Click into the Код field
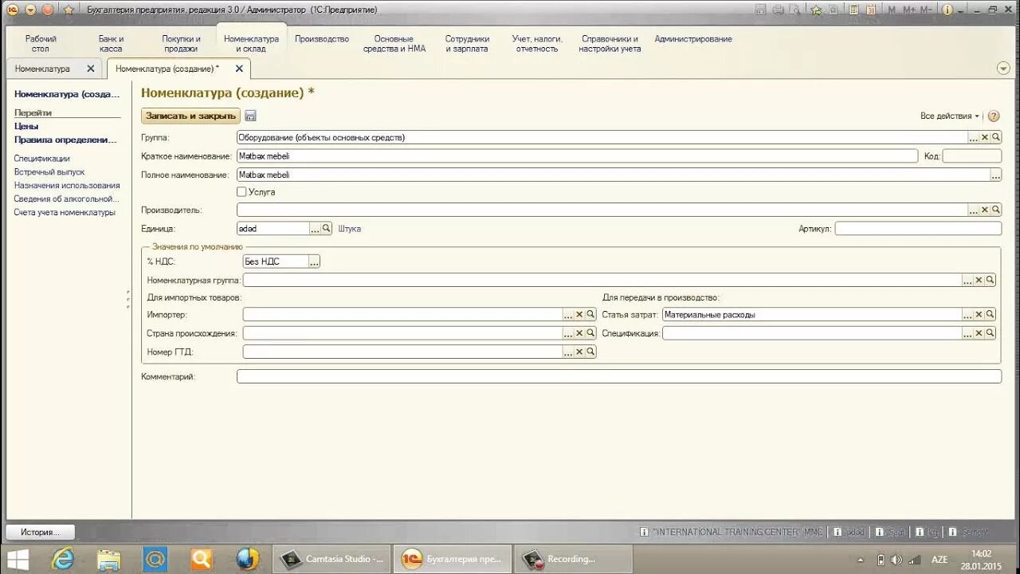 (971, 156)
